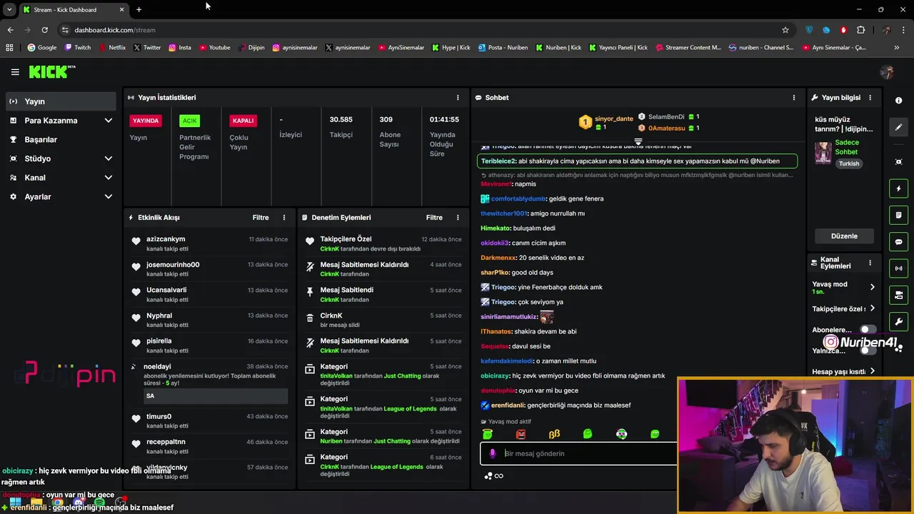Open the Denetim Eylemleri three-dot menu
914x514 pixels.
[458, 218]
